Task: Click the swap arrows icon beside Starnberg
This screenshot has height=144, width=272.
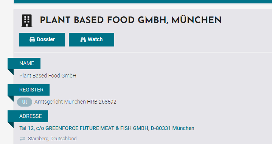Action: point(22,139)
